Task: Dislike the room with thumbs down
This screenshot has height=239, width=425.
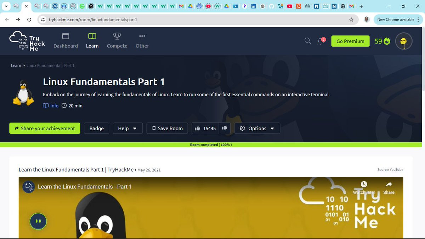Action: click(225, 128)
